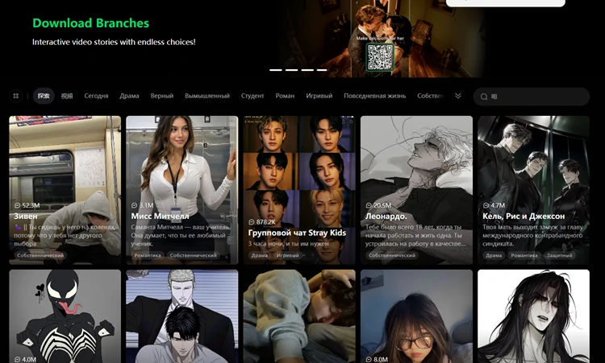Screen dimensions: 605x363
Task: Switch to the Повседневная жизнь tab
Action: [374, 96]
